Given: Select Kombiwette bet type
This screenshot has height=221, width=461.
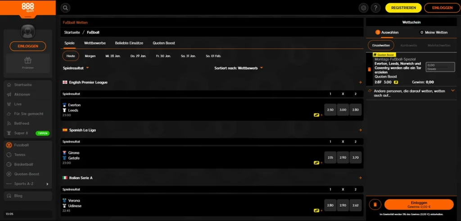Looking at the screenshot, I should 409,45.
